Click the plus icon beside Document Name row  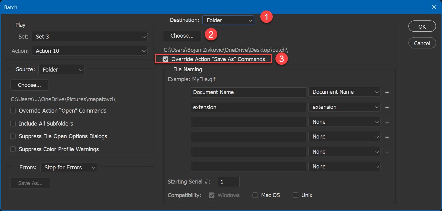[387, 92]
